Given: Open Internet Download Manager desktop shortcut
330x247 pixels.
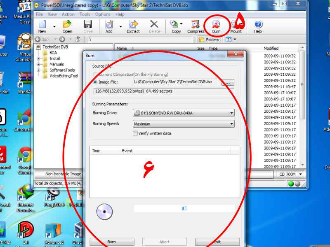Looking at the screenshot, I should point(26,198).
